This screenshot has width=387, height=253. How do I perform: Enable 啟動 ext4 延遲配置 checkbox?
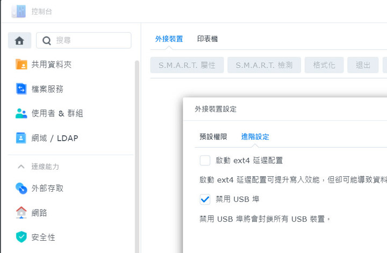[205, 160]
